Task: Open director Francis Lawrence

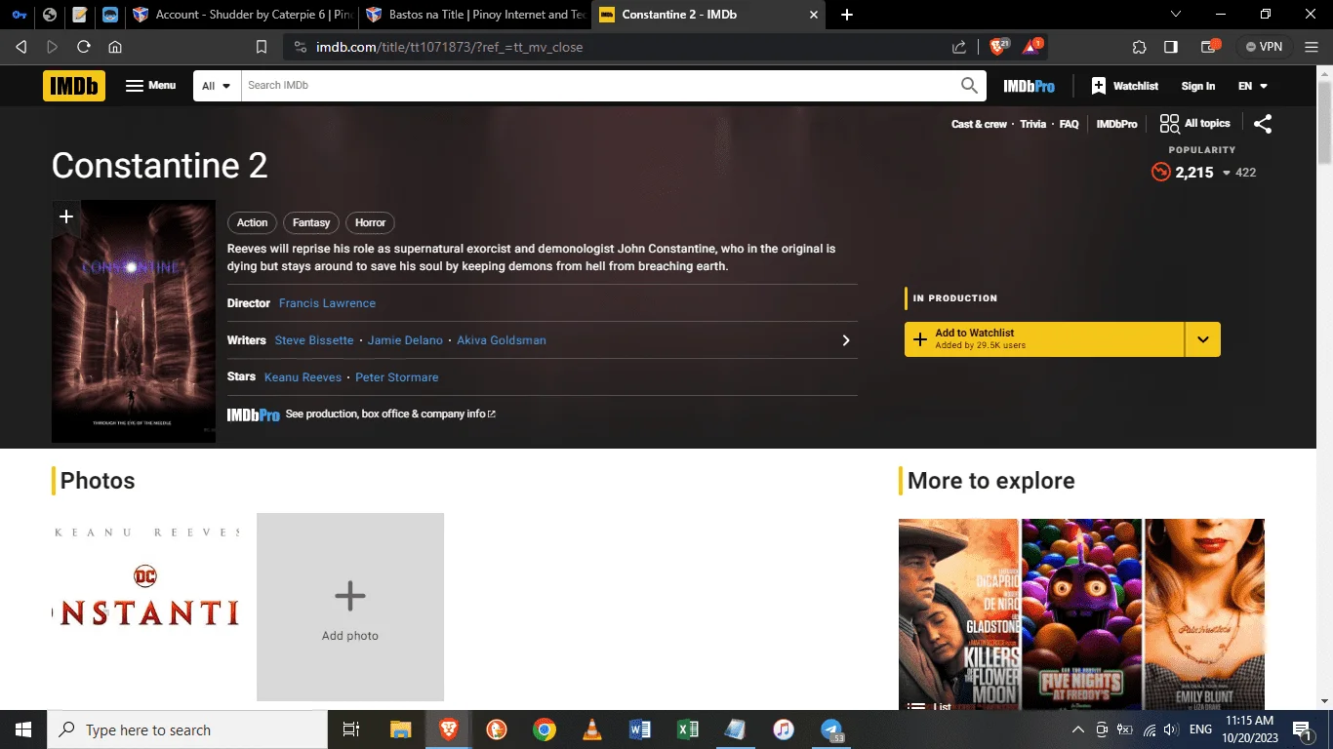Action: [x=327, y=303]
